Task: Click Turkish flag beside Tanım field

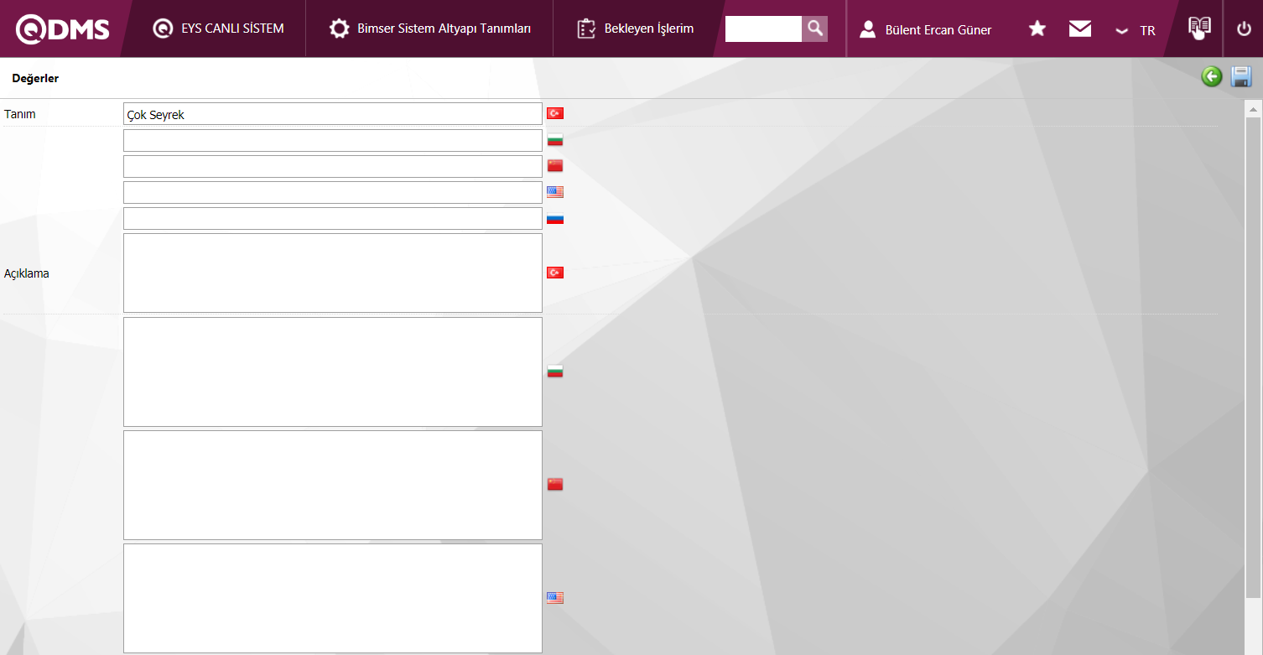Action: point(555,113)
